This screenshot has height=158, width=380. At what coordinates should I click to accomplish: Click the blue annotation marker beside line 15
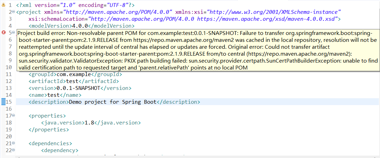(x=3, y=102)
